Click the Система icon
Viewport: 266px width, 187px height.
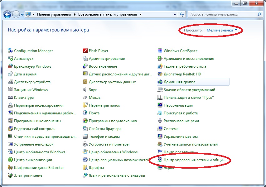pyautogui.click(x=160, y=128)
